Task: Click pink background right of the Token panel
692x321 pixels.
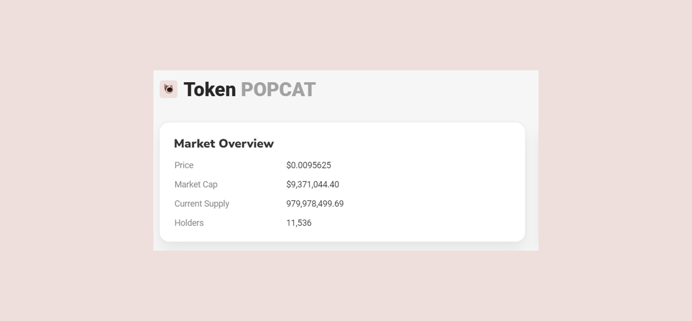Action: pos(615,160)
